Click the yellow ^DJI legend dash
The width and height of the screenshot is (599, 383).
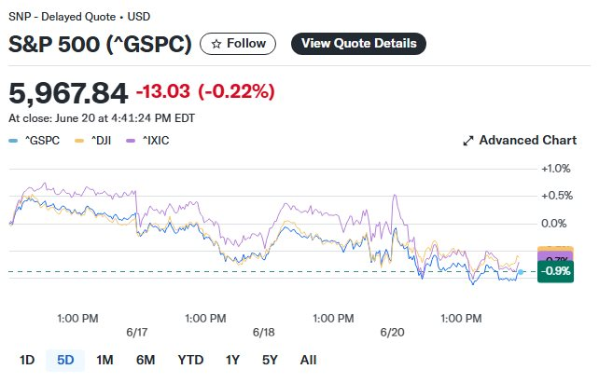click(78, 140)
